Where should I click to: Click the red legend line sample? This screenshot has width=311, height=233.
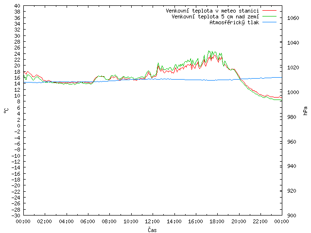[269, 10]
